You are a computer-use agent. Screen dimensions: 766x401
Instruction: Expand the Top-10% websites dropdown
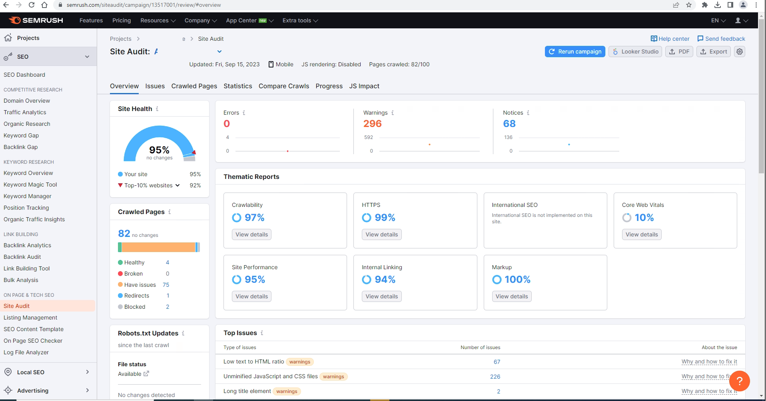[178, 185]
